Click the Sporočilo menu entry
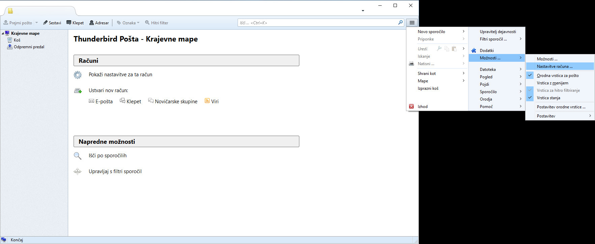Image resolution: width=595 pixels, height=244 pixels. [x=497, y=92]
